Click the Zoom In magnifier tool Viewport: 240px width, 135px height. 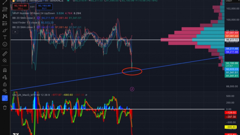(5, 61)
